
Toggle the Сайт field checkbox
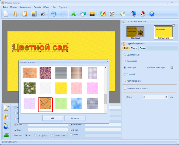coord(16,130)
